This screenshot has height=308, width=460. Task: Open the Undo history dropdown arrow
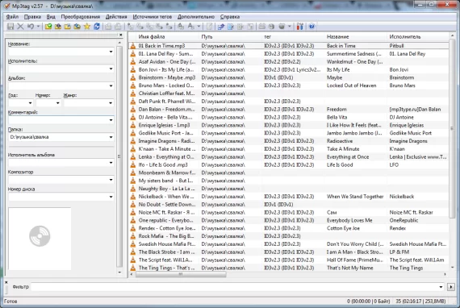point(38,27)
